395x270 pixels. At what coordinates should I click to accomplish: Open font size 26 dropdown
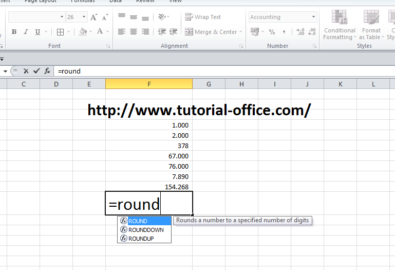(x=84, y=17)
